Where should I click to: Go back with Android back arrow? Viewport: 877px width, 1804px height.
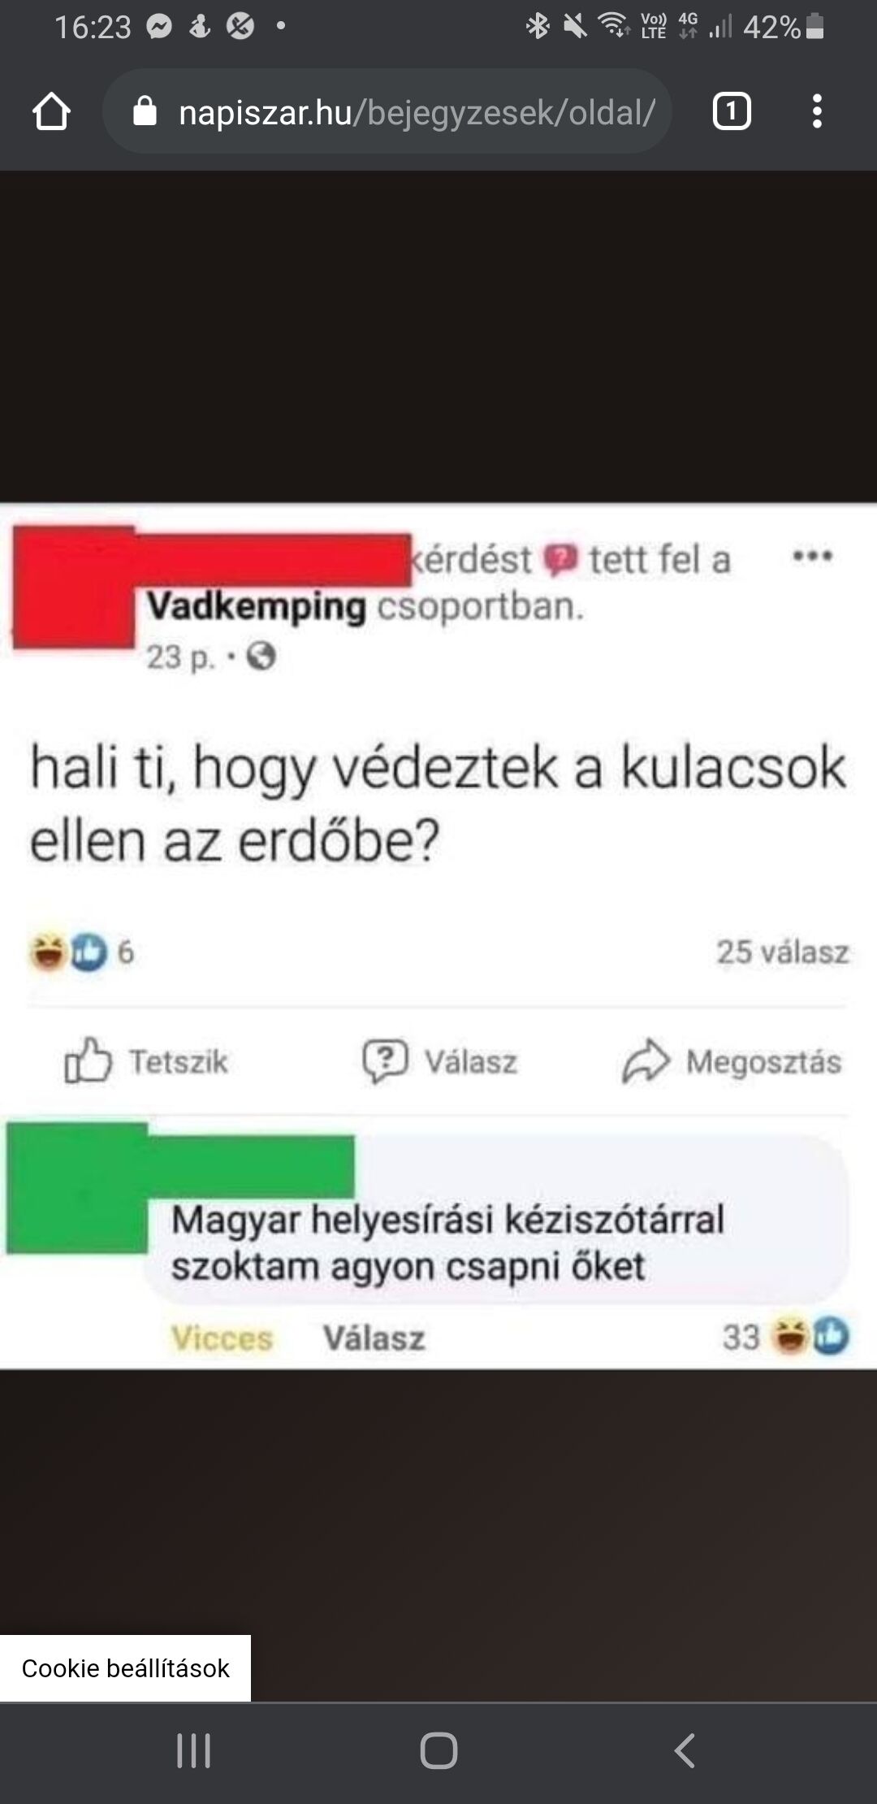click(685, 1750)
